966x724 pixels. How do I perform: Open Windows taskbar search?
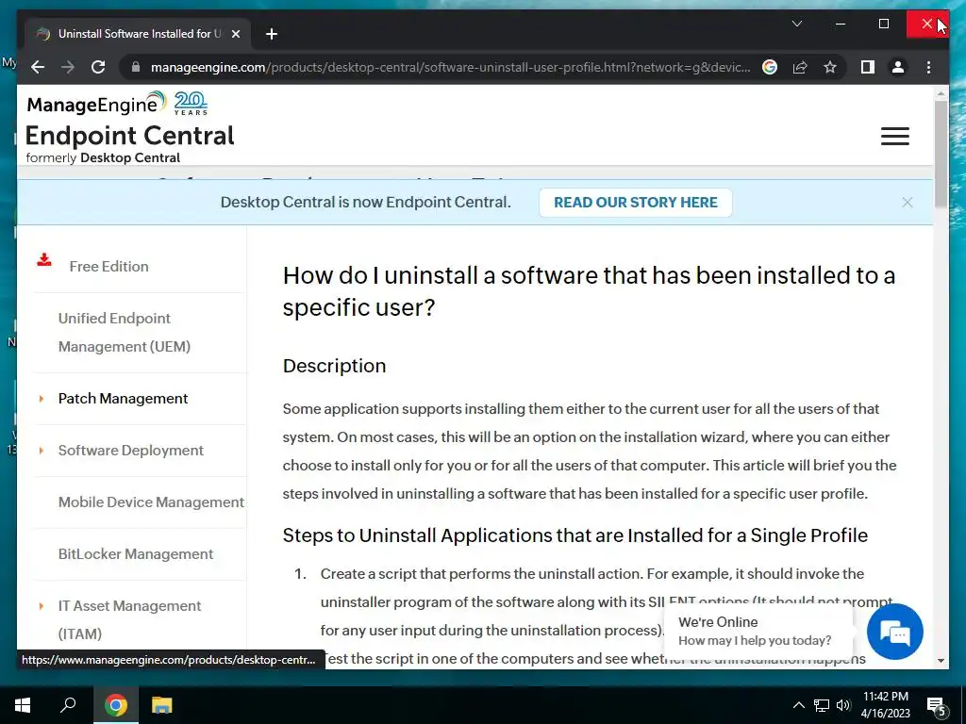click(x=68, y=705)
